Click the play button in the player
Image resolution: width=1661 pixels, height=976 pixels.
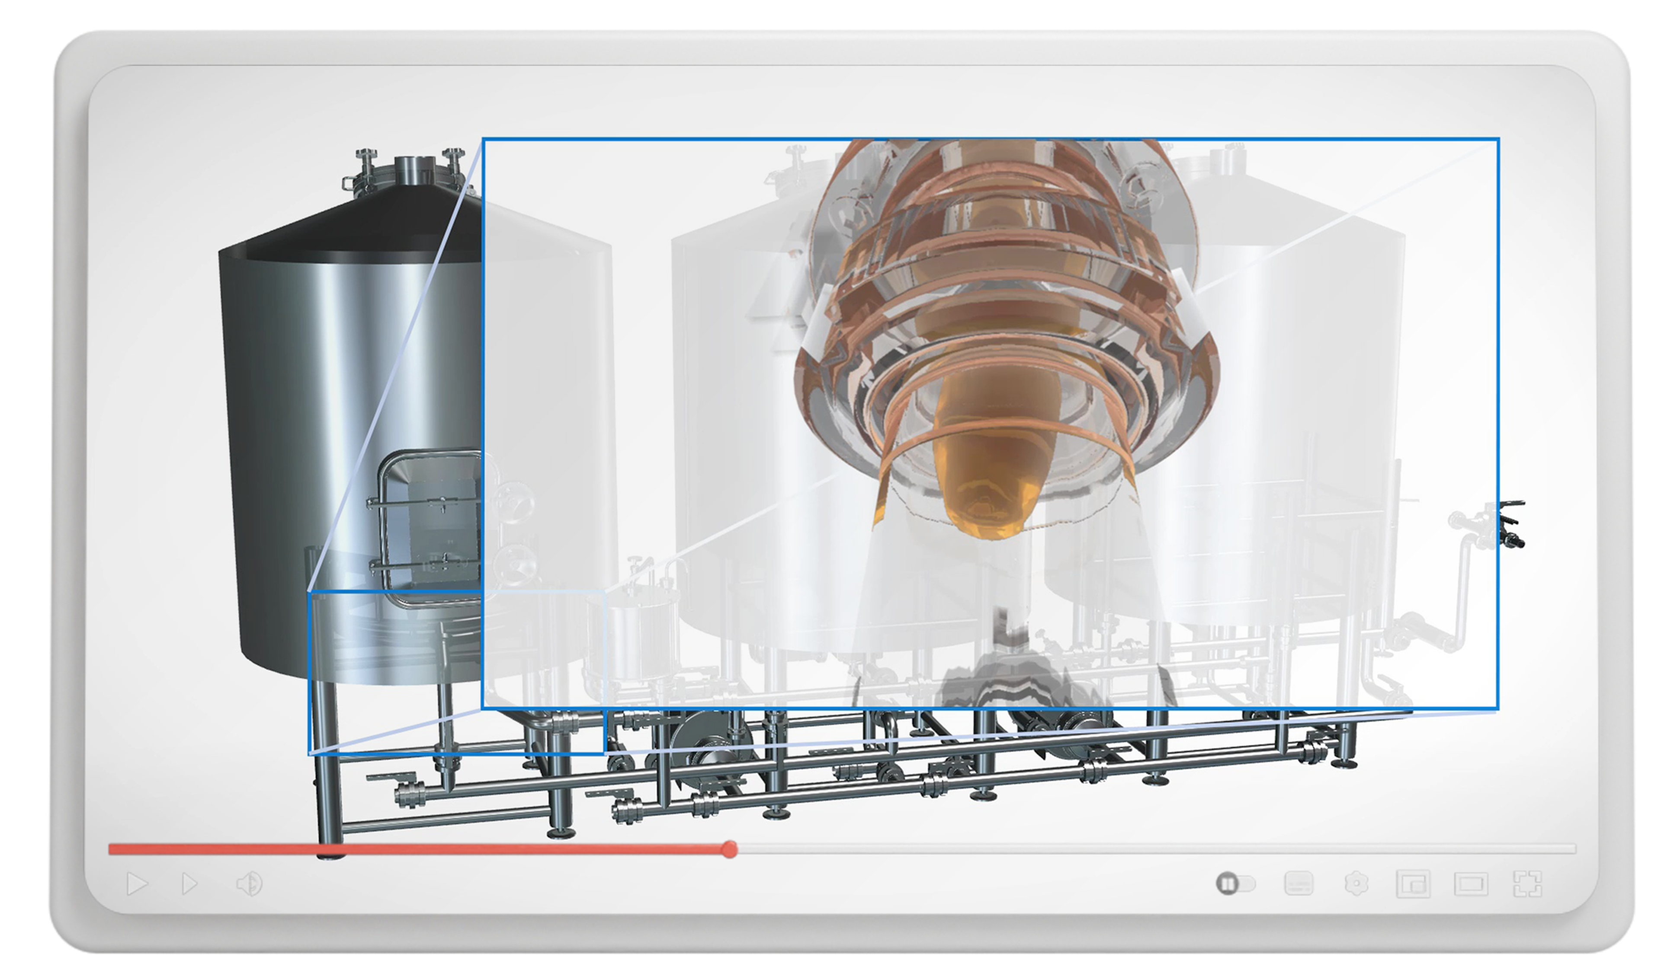click(x=137, y=884)
